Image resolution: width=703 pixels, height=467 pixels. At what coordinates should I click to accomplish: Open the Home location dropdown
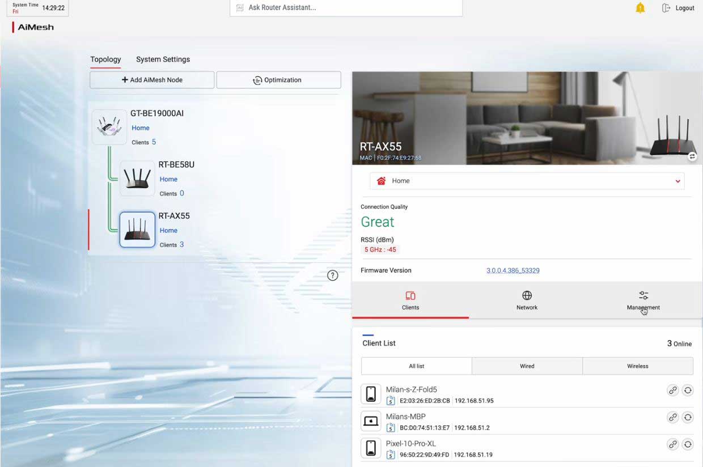527,181
